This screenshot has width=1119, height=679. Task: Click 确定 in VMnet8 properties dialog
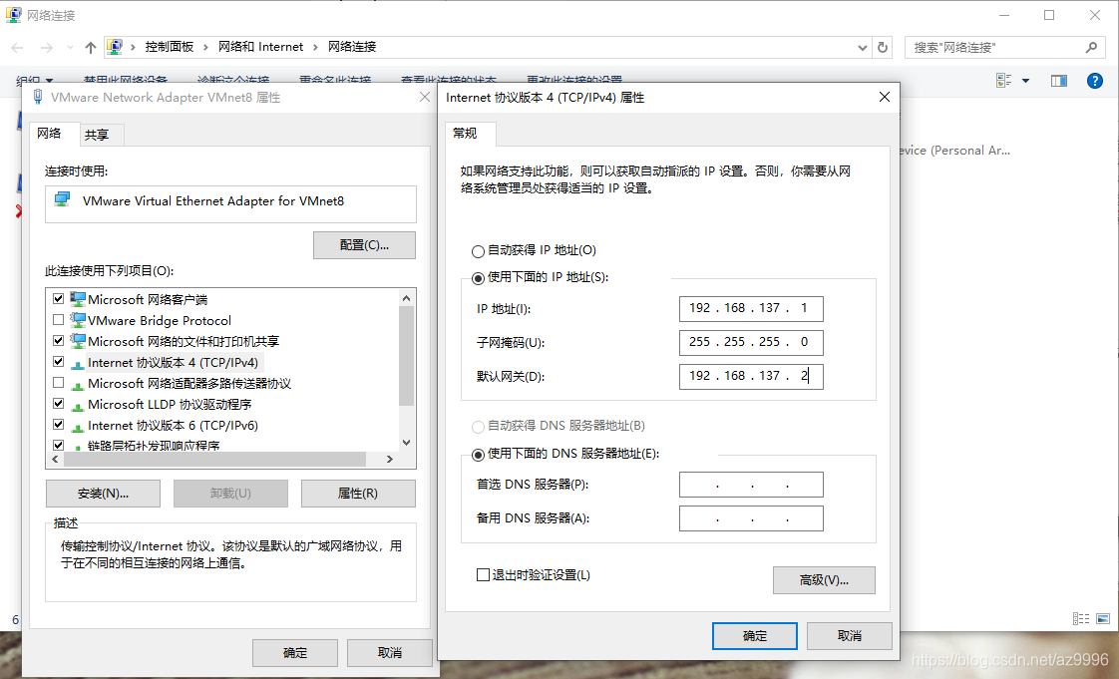click(295, 653)
